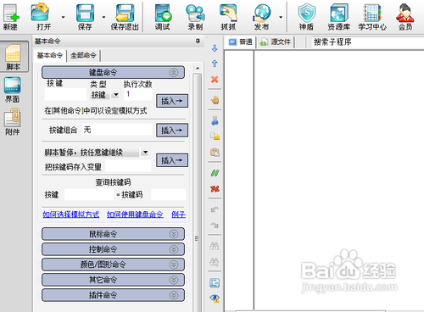Open 会员 member icon
Image resolution: width=424 pixels, height=312 pixels.
pos(405,16)
